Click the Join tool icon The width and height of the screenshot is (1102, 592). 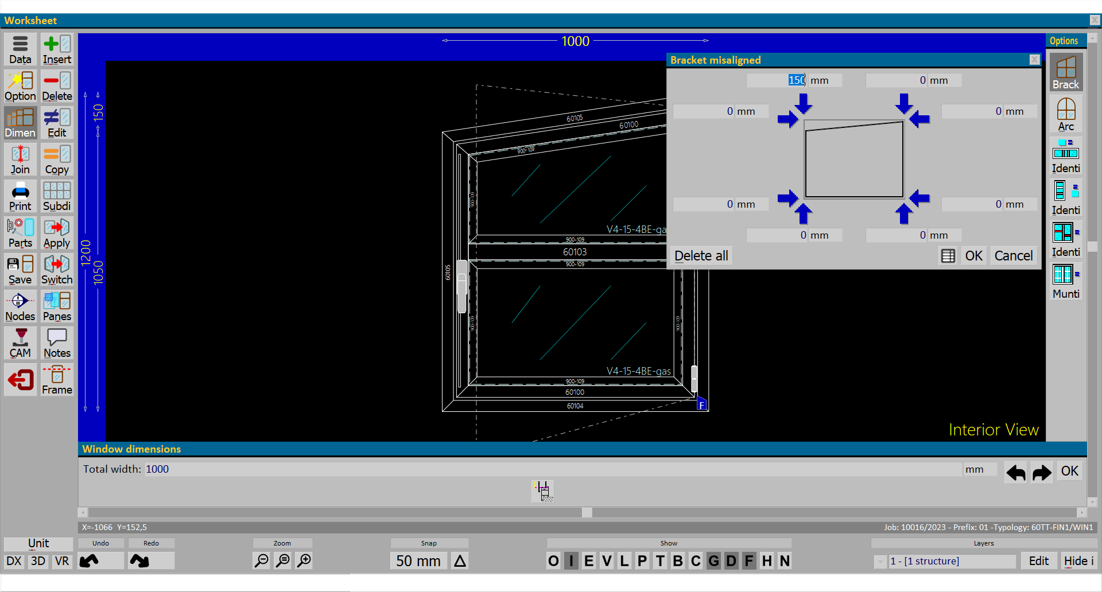20,160
